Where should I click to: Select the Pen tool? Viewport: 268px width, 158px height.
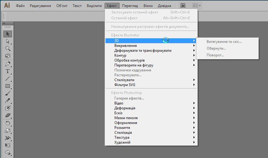tap(8, 64)
